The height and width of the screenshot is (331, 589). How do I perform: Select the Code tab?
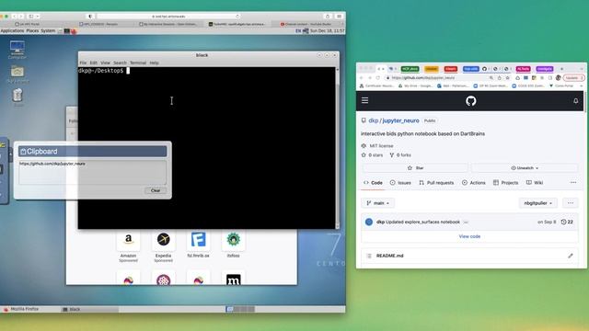tap(373, 183)
